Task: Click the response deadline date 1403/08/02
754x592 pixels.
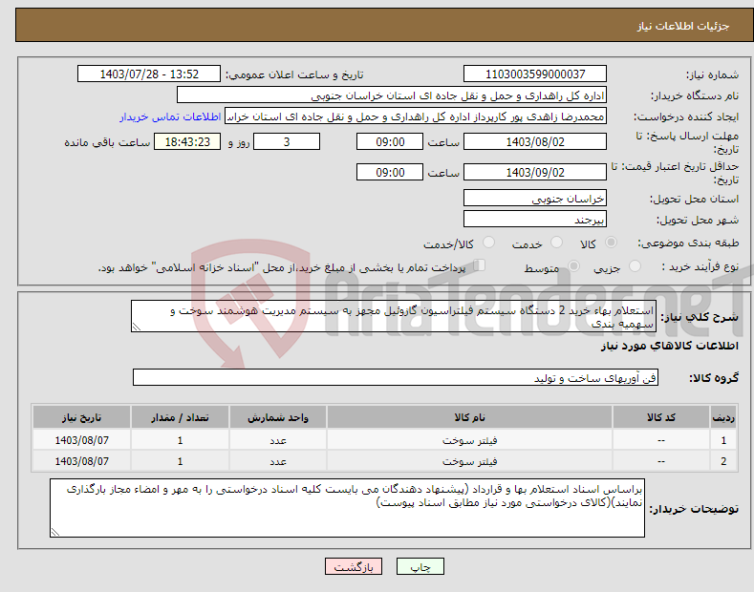Action: coord(535,141)
